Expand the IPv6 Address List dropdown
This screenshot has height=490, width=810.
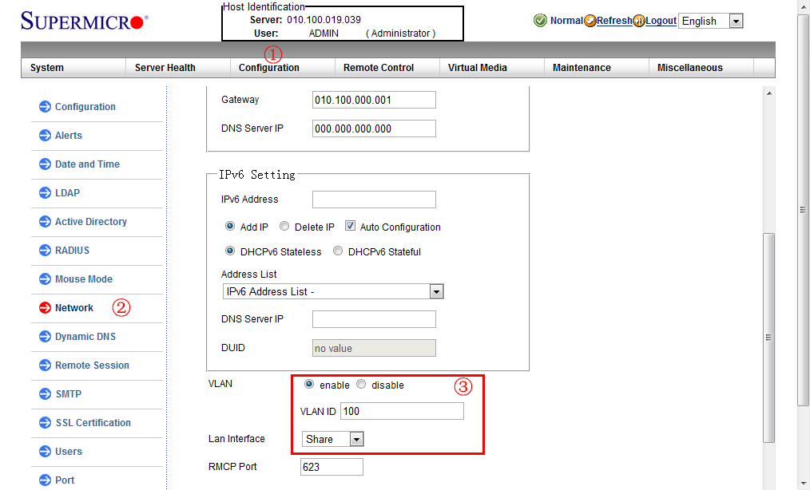click(x=332, y=292)
